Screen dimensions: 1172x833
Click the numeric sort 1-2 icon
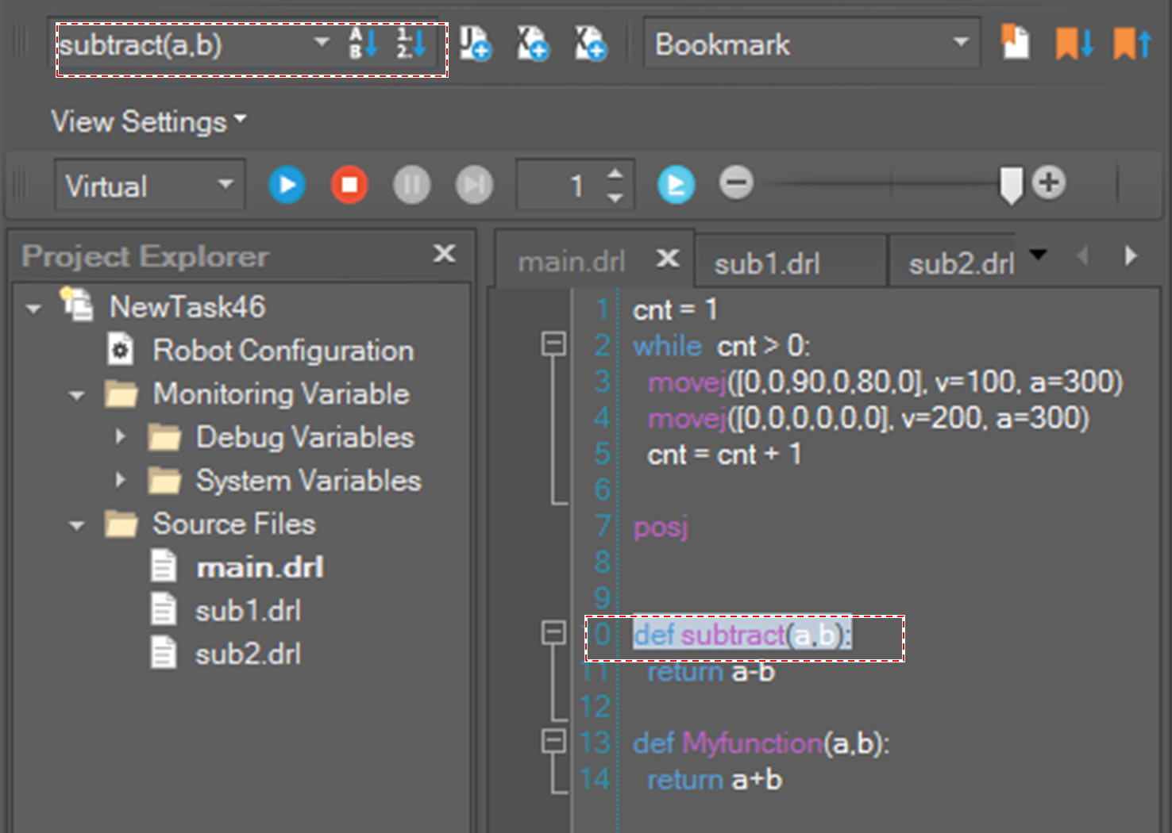click(x=411, y=44)
